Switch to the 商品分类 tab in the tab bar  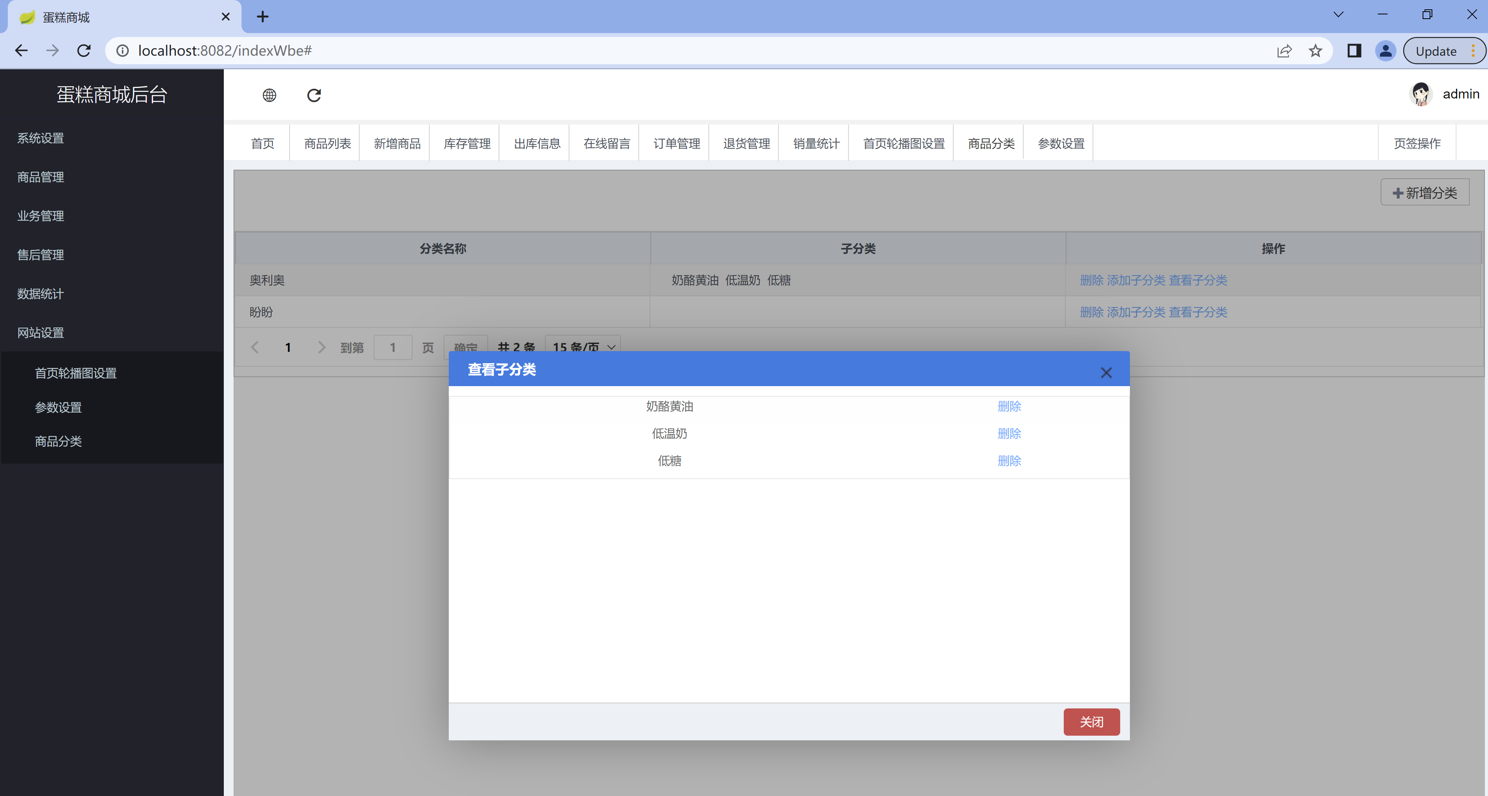pyautogui.click(x=991, y=143)
